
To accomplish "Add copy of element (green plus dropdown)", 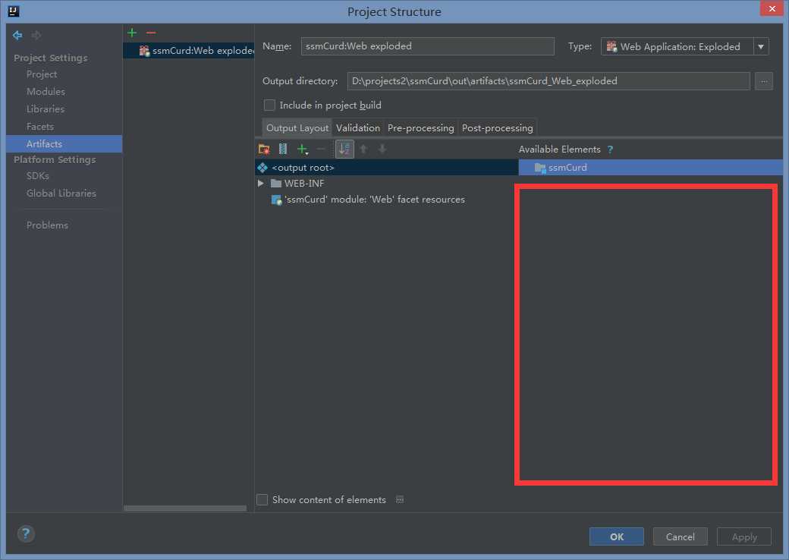I will [x=303, y=149].
